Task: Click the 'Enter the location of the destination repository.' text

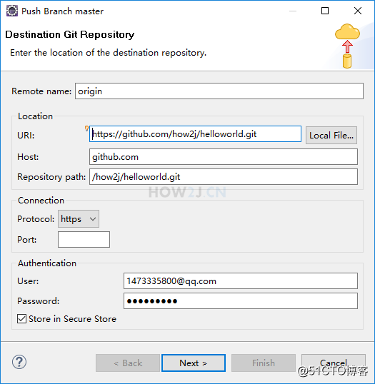Action: pos(108,53)
